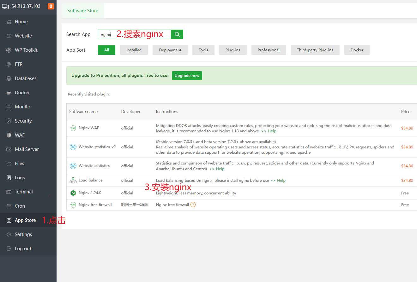The image size is (417, 282).
Task: Click the orange notification badge showing 0
Action: (x=51, y=6)
